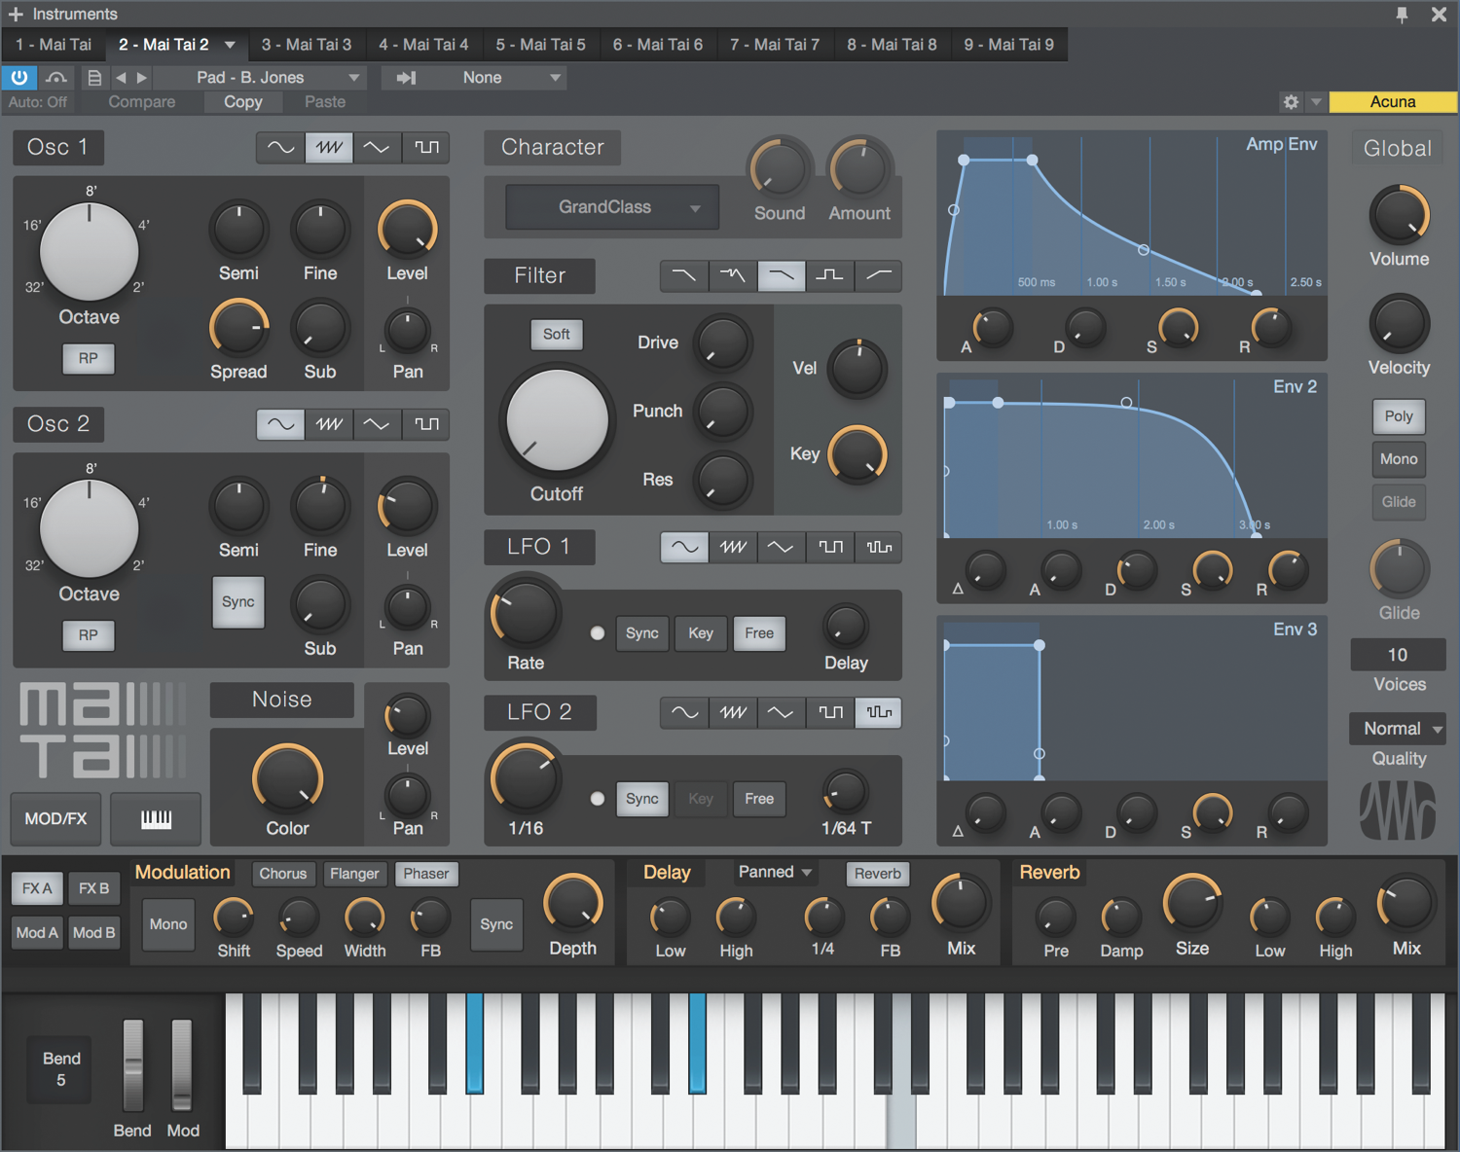Select sawtooth shape for LFO 1
This screenshot has width=1460, height=1152.
click(733, 547)
